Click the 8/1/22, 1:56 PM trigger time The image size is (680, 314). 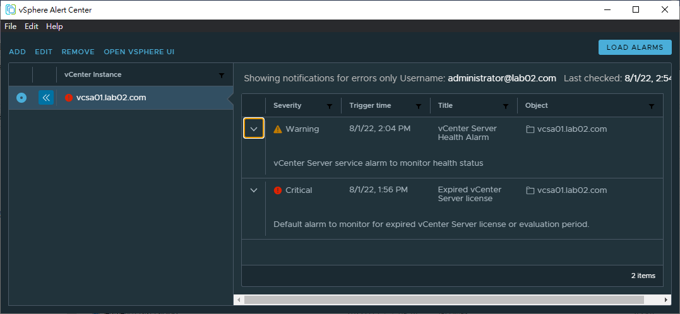click(x=379, y=190)
